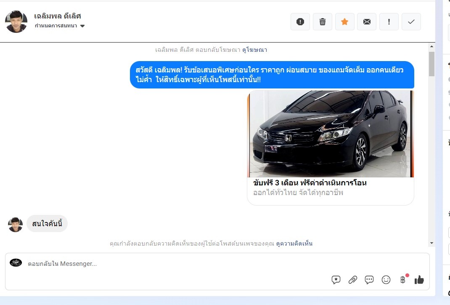This screenshot has height=305, width=450.
Task: Open saved replies star-bubble icon
Action: [x=336, y=280]
